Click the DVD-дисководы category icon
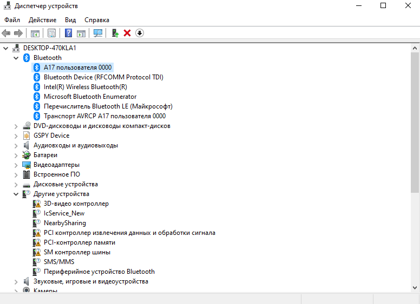 tap(27, 126)
